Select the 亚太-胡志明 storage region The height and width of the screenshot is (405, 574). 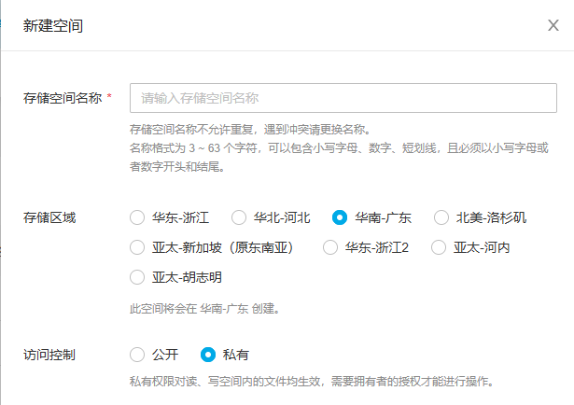[138, 277]
